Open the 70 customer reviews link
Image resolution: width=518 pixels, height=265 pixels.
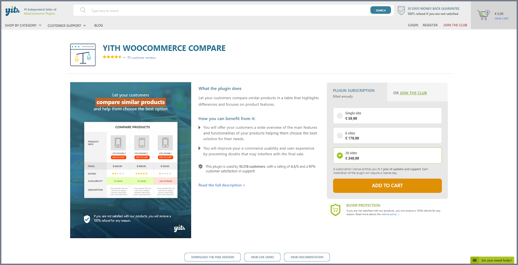point(141,58)
